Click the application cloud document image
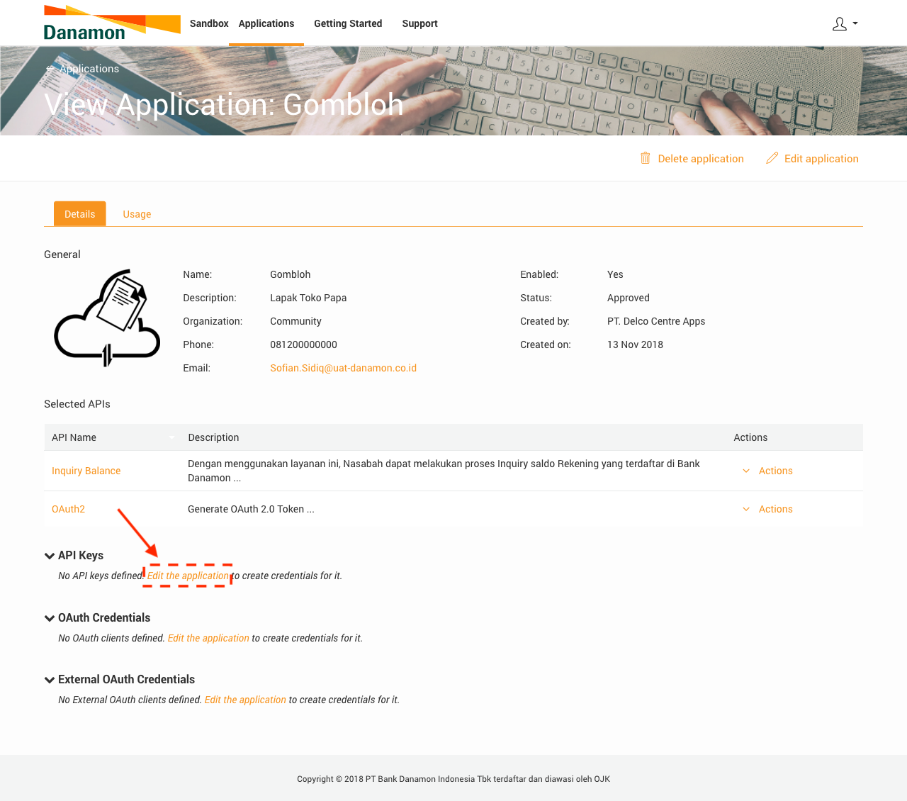 click(107, 318)
